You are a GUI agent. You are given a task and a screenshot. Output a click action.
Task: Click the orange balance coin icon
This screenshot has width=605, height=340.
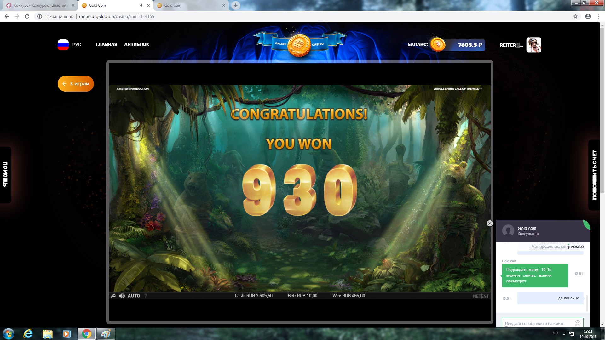coord(438,44)
